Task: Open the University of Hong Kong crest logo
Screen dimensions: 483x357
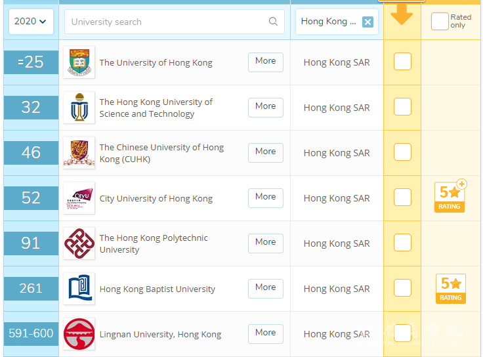Action: [79, 62]
